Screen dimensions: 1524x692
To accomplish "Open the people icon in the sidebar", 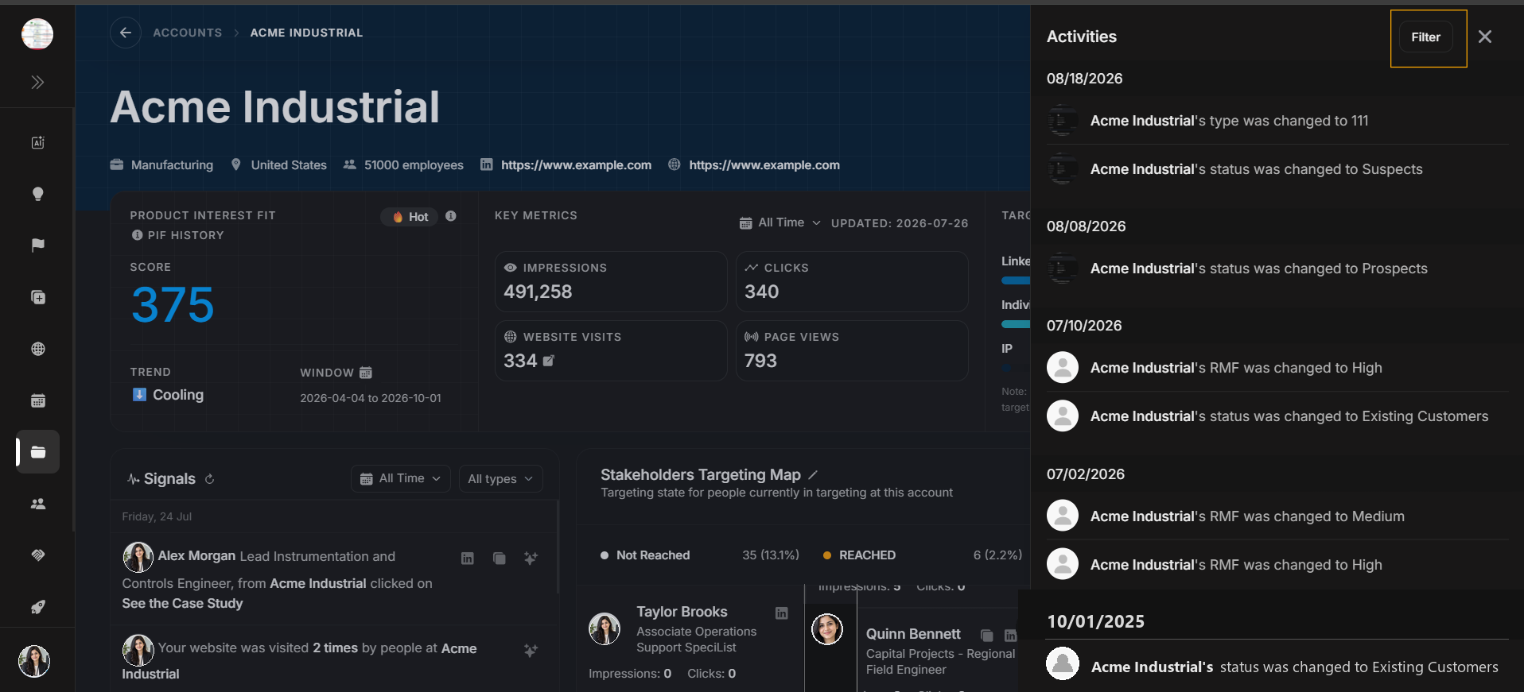I will (x=37, y=504).
